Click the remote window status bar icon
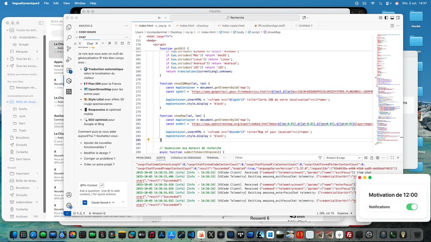Image resolution: width=431 pixels, height=242 pixels. coord(68,213)
